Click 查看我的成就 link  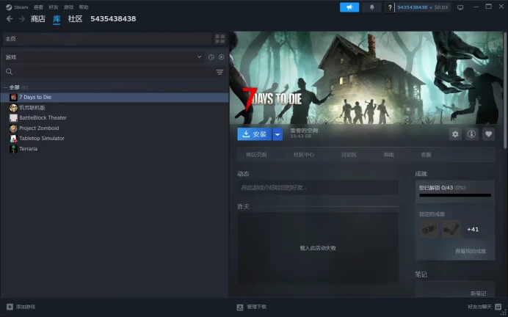(471, 251)
